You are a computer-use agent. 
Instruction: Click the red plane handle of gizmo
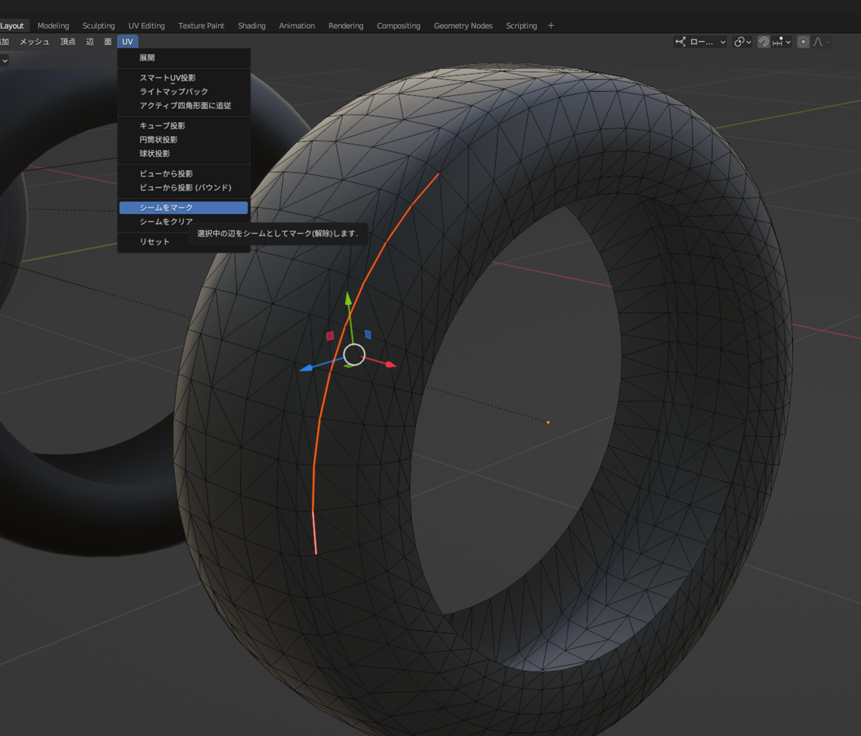click(330, 335)
